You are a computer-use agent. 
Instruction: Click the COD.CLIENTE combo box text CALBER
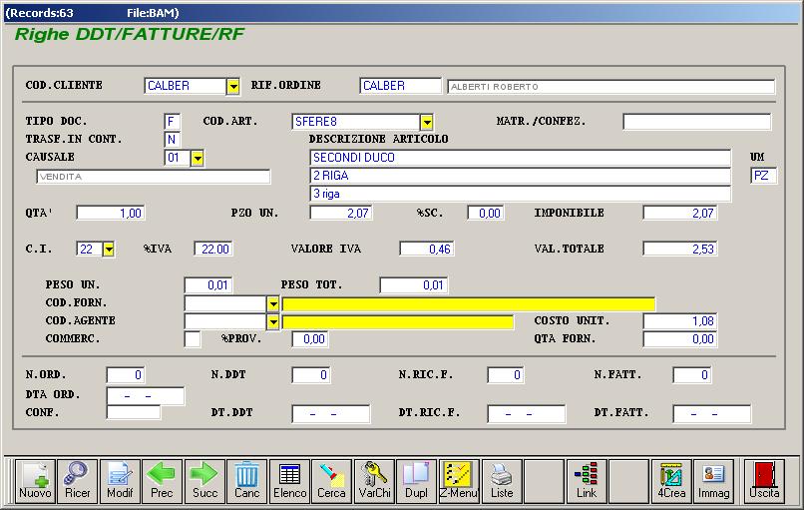pos(186,86)
